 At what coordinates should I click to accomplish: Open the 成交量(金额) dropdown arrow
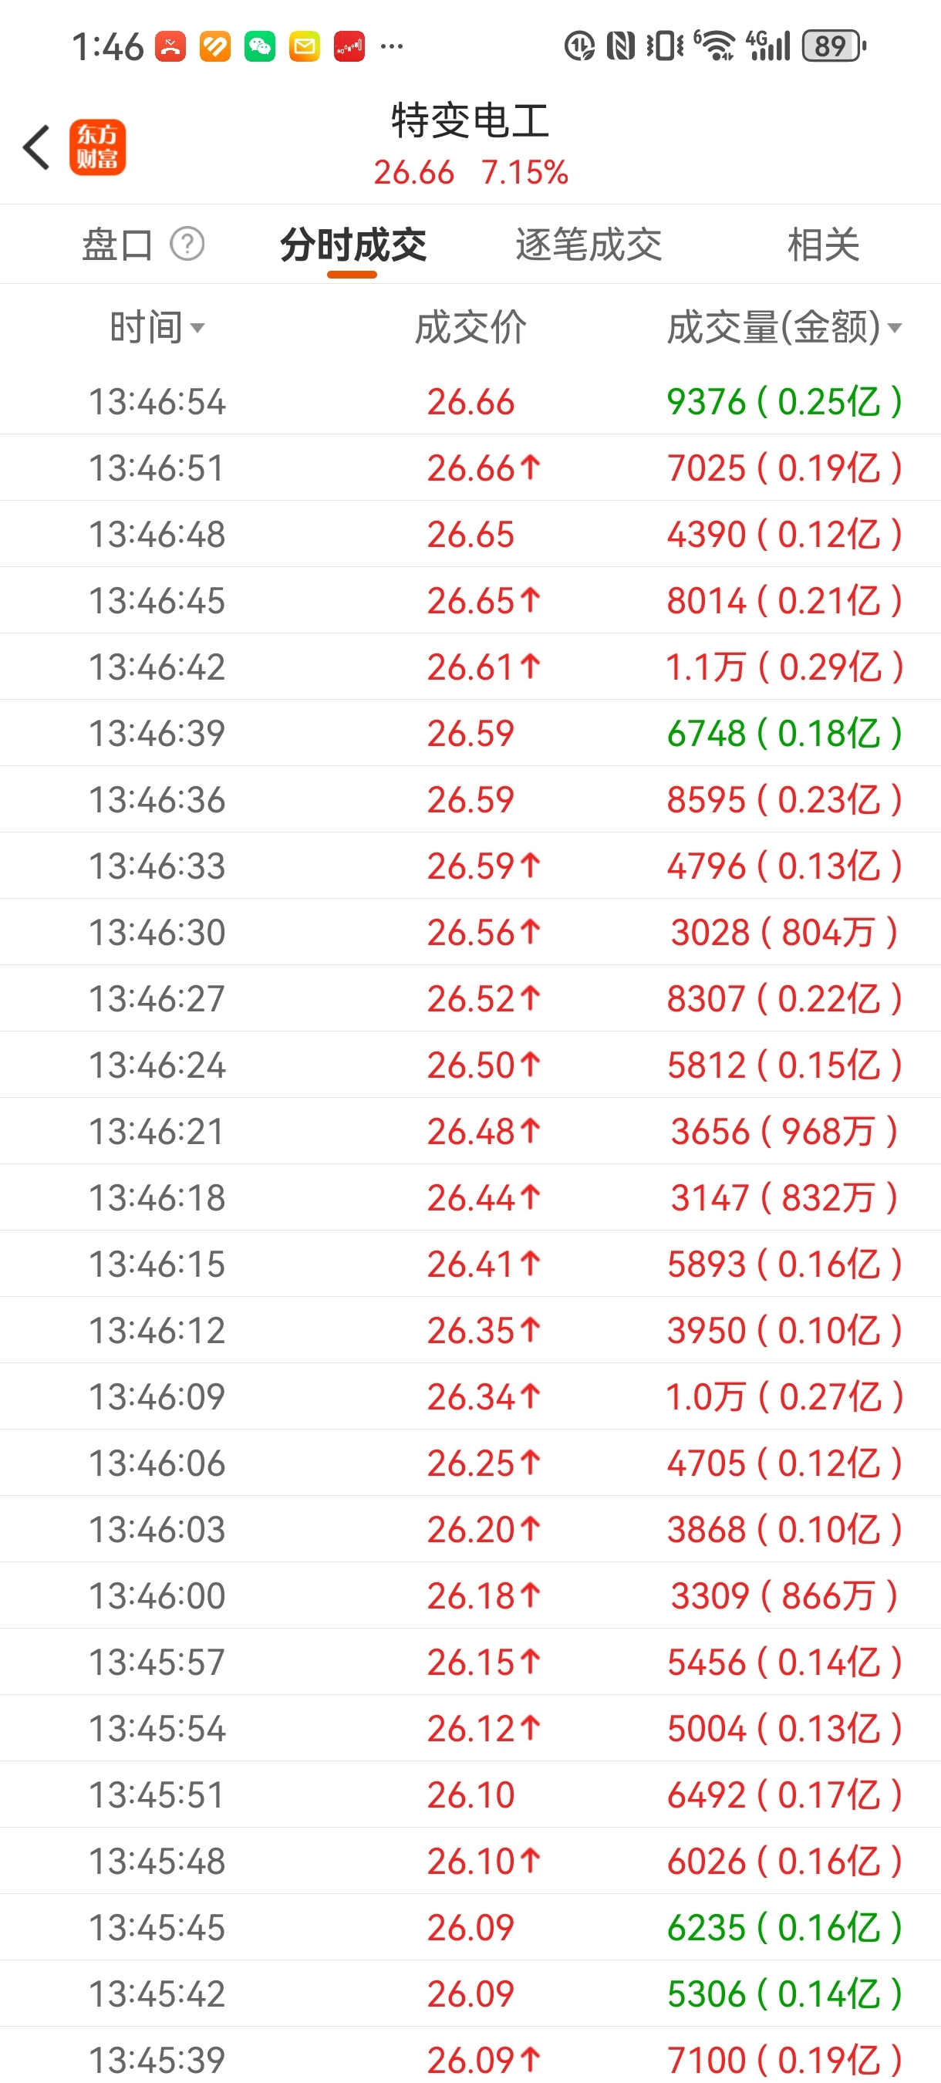894,327
